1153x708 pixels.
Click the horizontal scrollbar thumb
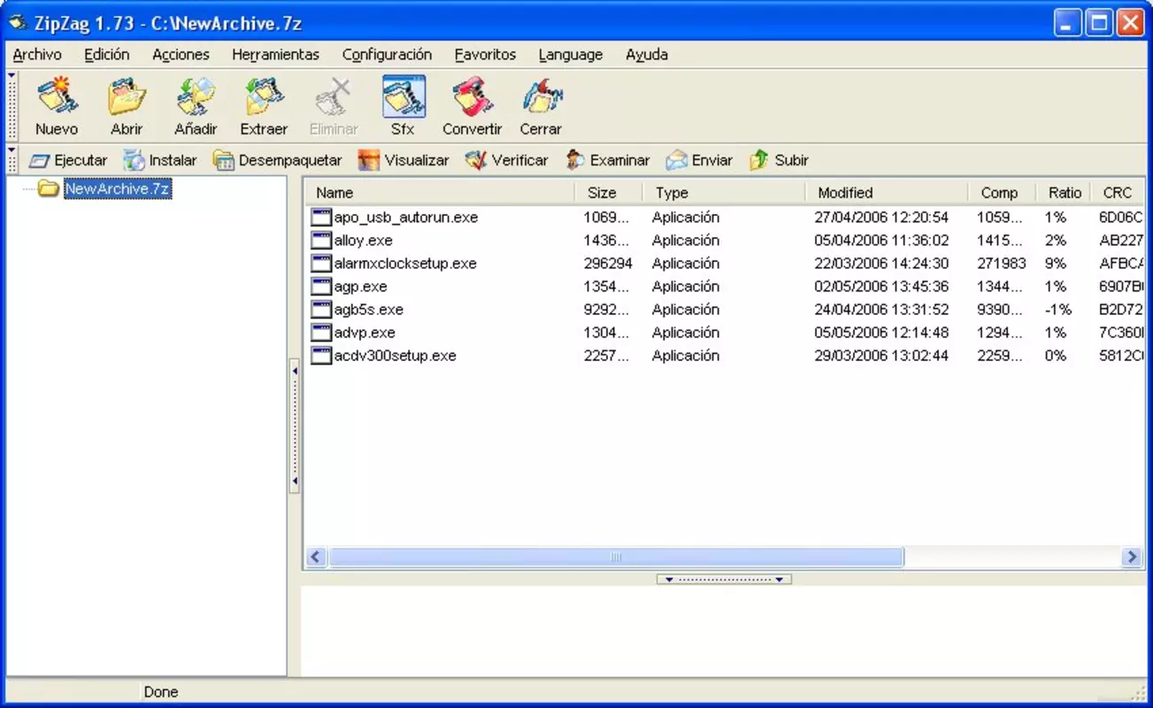coord(616,557)
